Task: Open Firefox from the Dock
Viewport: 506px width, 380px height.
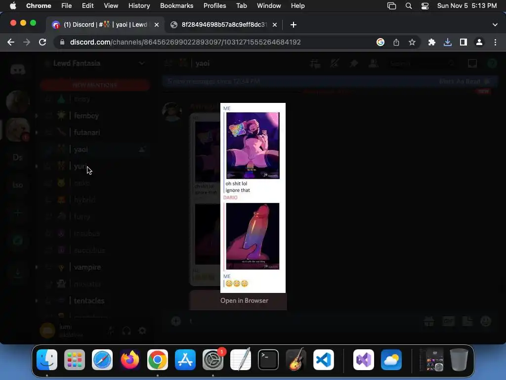Action: point(130,360)
